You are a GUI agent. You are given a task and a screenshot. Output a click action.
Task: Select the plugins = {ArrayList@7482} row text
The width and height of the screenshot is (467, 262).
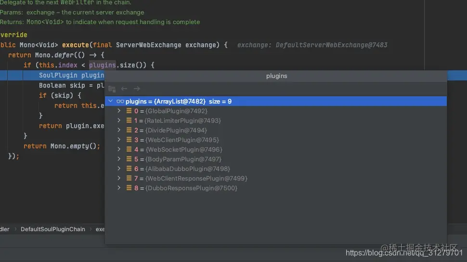[166, 101]
